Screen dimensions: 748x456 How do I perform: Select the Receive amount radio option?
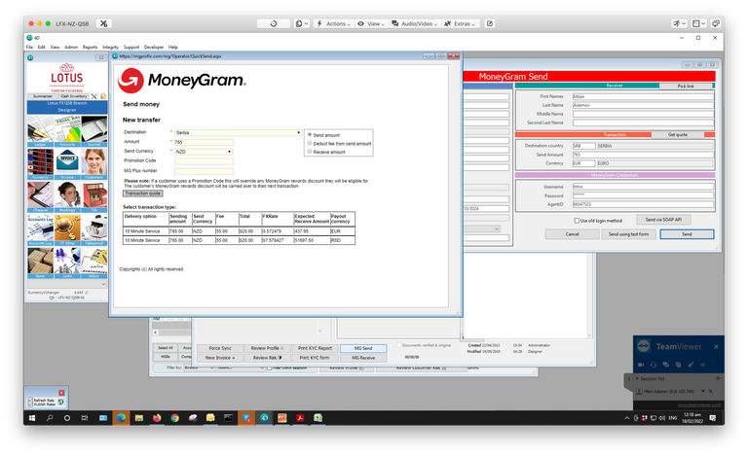click(310, 152)
